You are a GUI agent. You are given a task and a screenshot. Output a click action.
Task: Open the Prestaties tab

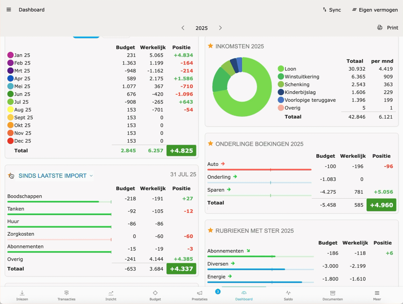200,295
